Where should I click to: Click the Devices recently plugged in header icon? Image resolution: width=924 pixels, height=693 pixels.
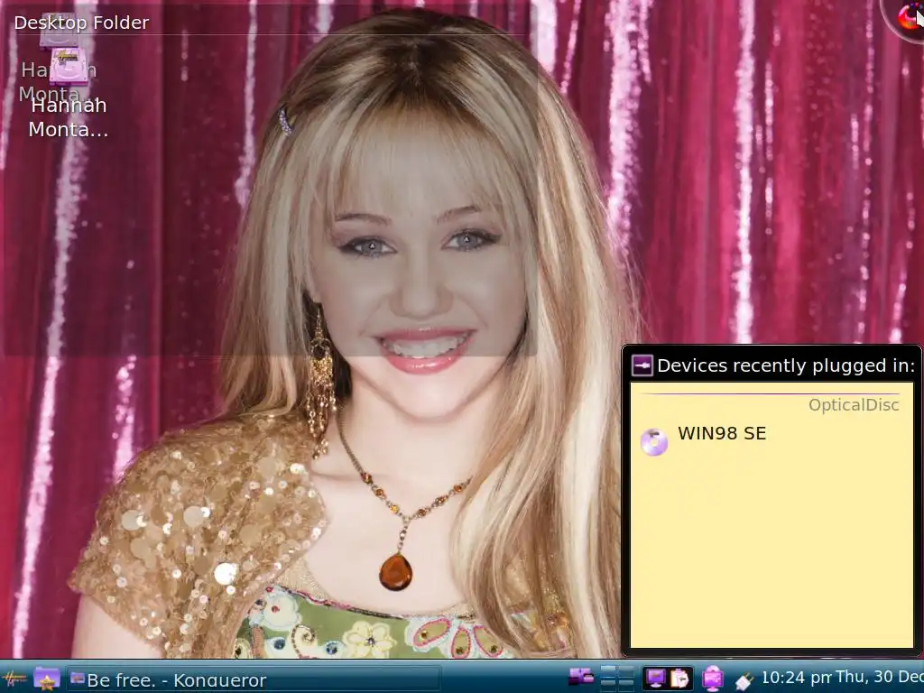(x=642, y=365)
